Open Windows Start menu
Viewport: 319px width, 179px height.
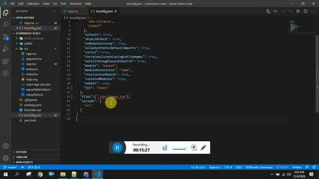tap(5, 175)
